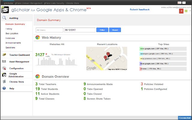Click the 'Total Teachers' stat

coord(46,84)
